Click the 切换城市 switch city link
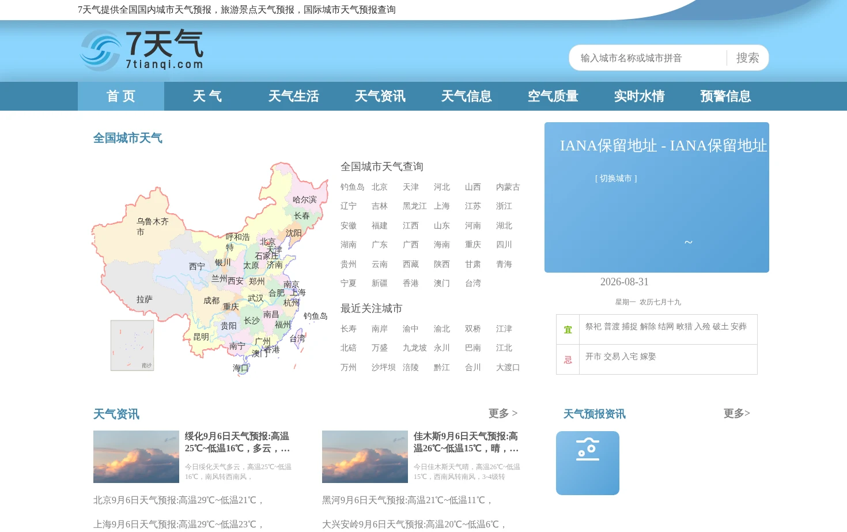 (x=616, y=179)
